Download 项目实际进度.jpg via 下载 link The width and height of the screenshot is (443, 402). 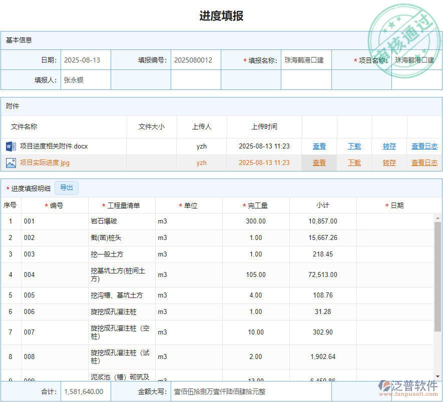click(354, 162)
